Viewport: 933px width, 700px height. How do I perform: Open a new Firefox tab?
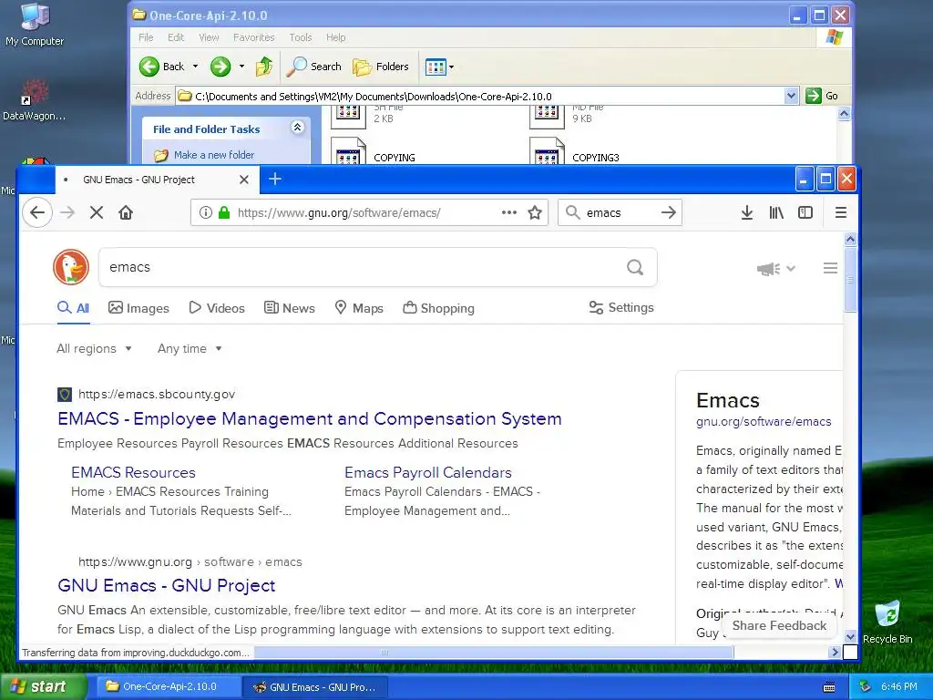(x=275, y=180)
